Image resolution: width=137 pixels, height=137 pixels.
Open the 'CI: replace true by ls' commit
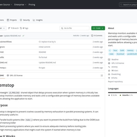[x=47, y=42]
